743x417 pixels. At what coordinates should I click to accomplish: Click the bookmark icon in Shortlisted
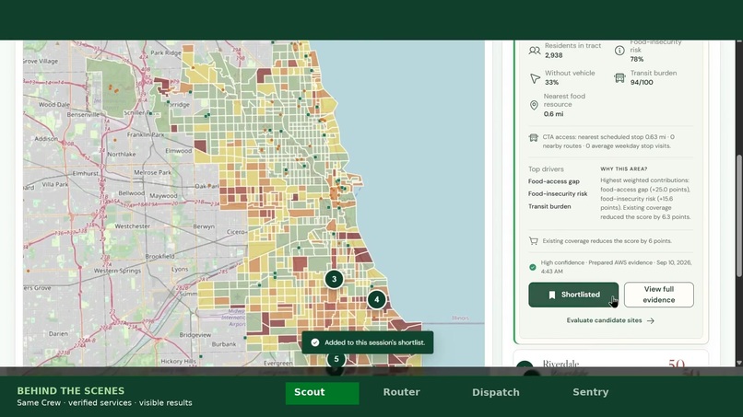[x=551, y=295]
